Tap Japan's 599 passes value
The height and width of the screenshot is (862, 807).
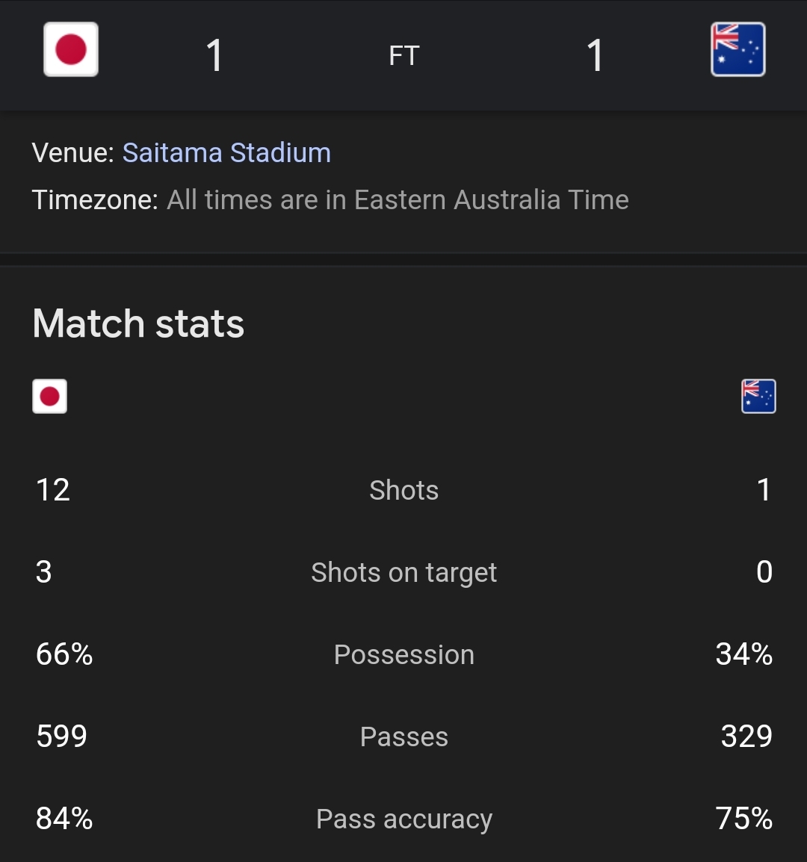(x=61, y=737)
